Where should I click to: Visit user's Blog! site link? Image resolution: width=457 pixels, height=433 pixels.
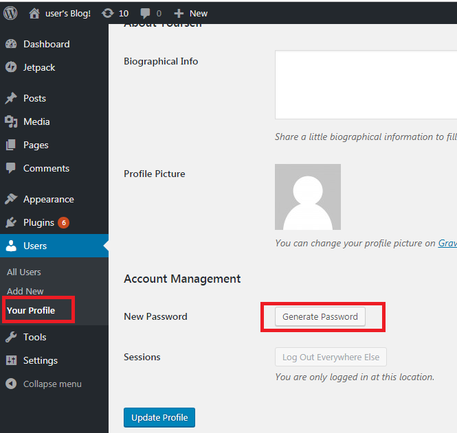pyautogui.click(x=68, y=14)
